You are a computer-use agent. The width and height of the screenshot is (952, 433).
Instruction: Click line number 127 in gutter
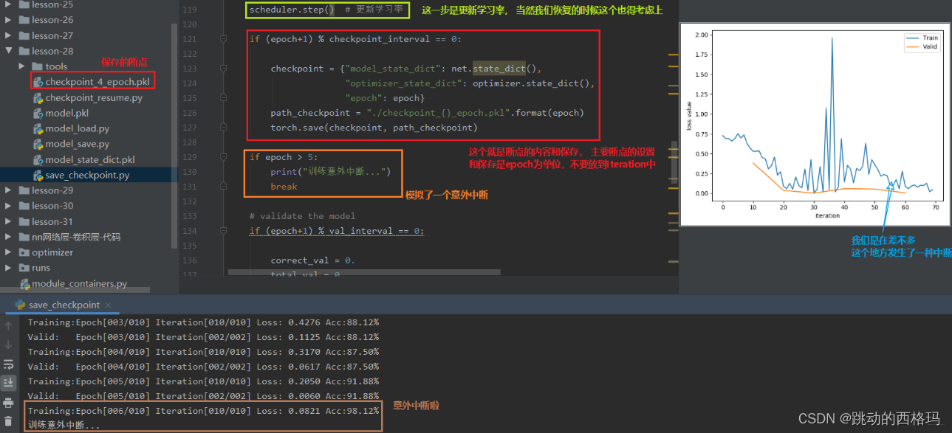190,128
